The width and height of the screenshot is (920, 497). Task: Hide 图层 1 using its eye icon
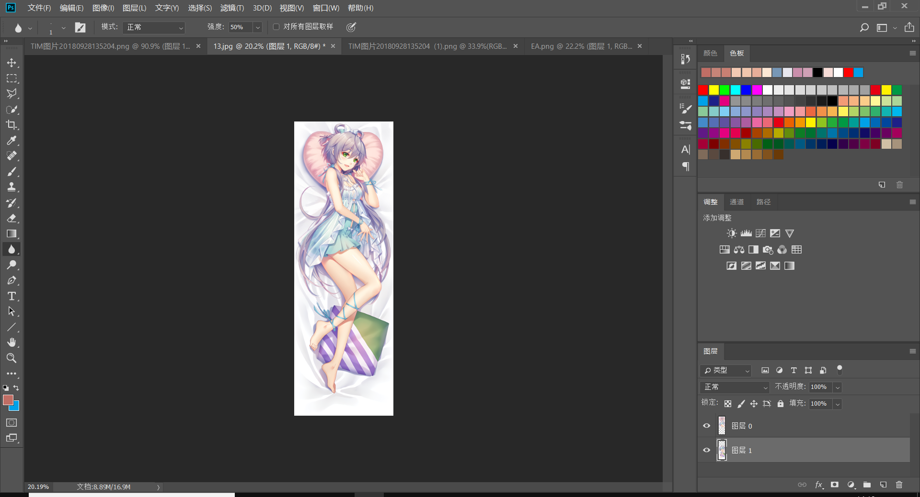(x=706, y=450)
